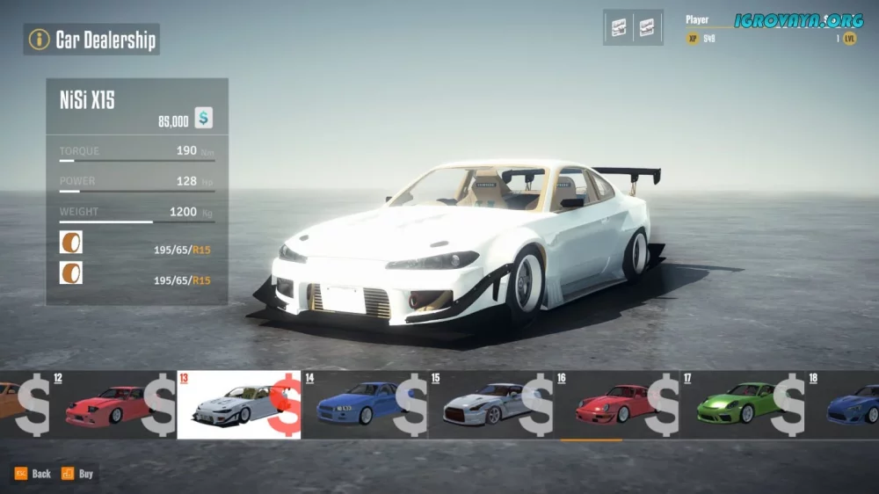The width and height of the screenshot is (879, 494).
Task: Click the dollar price icon next to 85,000
Action: [204, 118]
